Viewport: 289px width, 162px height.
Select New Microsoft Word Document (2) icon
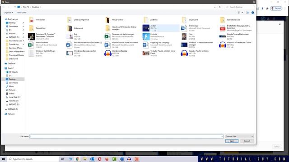(x=70, y=45)
